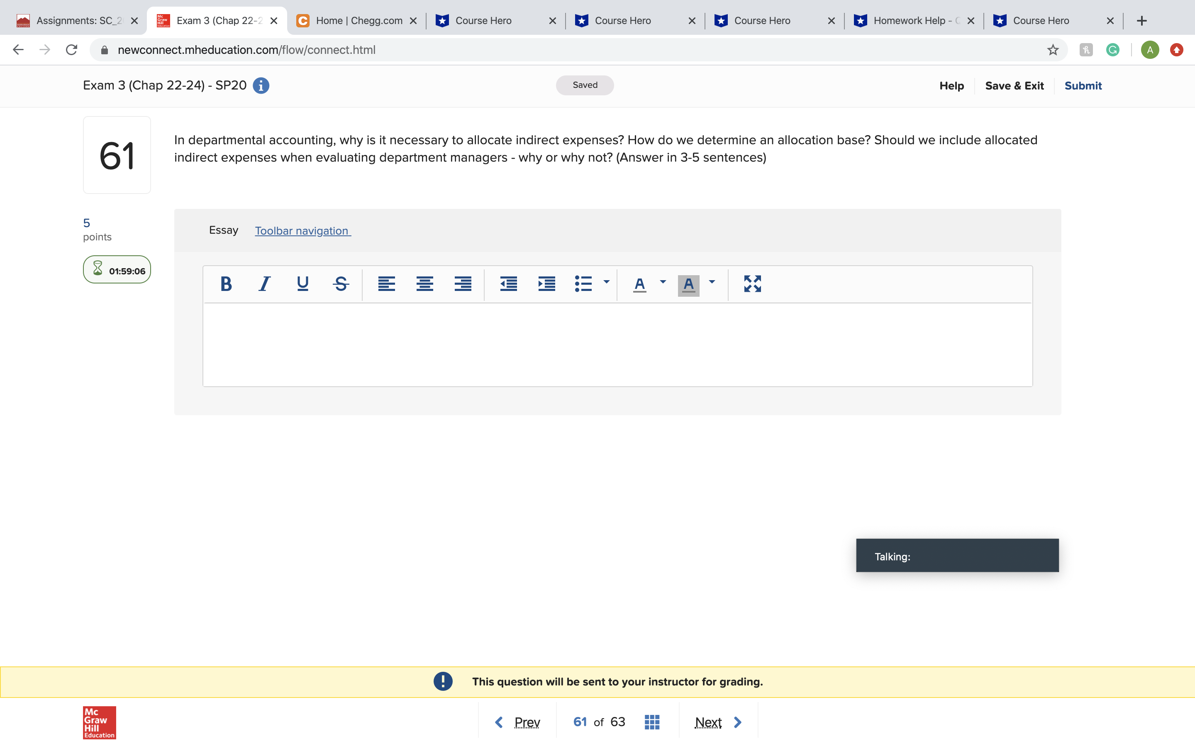The width and height of the screenshot is (1195, 746).
Task: Toggle the bulleted list on
Action: coord(585,284)
